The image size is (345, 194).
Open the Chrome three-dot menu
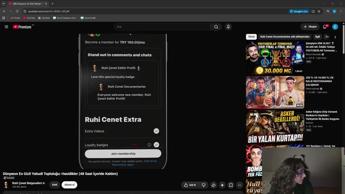coord(341,11)
